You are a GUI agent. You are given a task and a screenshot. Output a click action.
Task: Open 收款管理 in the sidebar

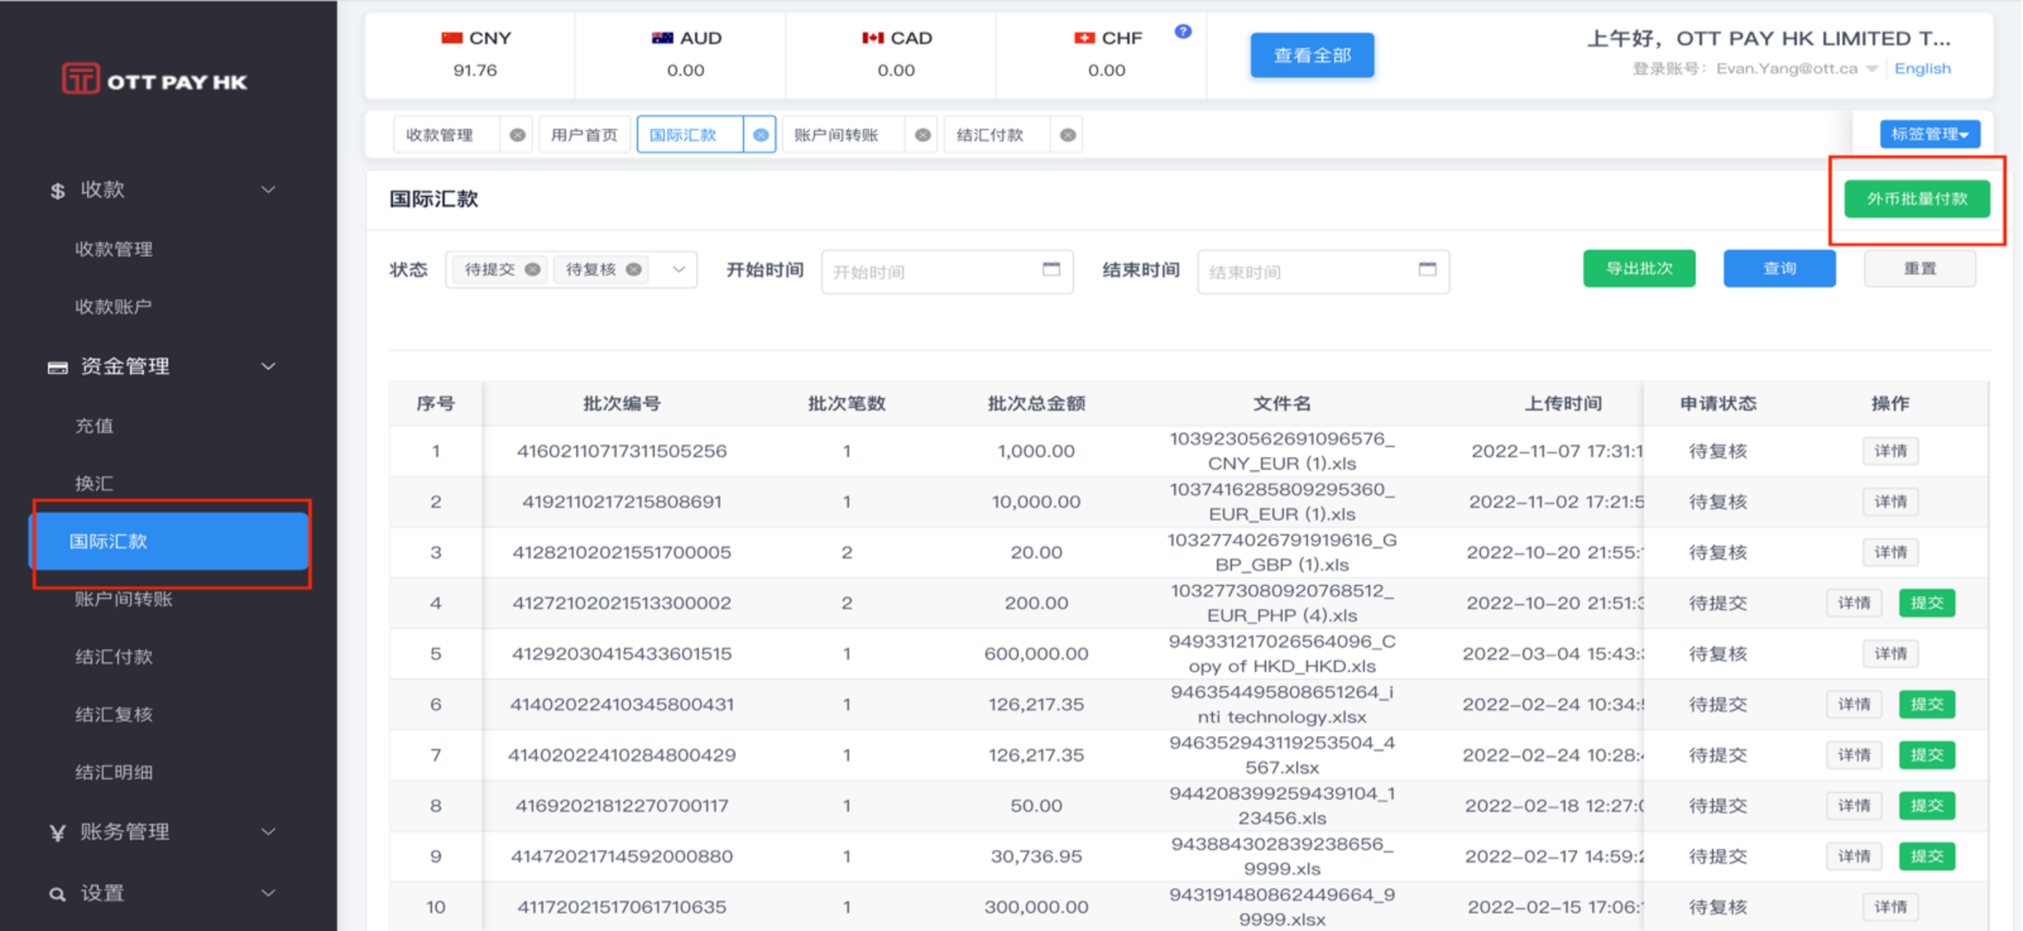click(114, 249)
